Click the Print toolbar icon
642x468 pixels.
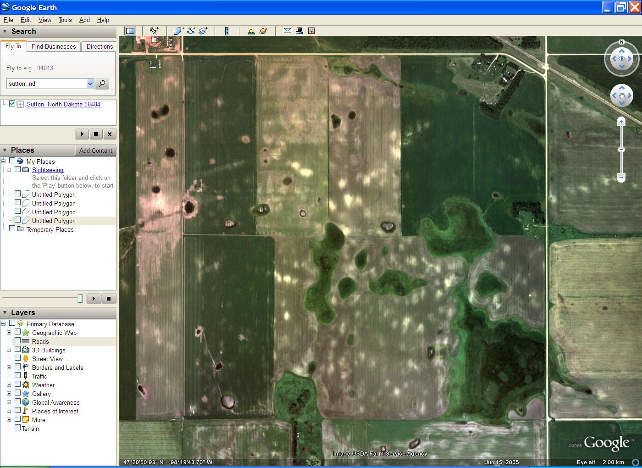point(299,31)
